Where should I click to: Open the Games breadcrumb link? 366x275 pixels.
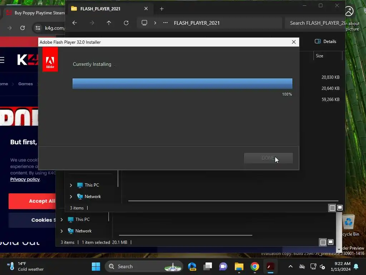point(25,84)
